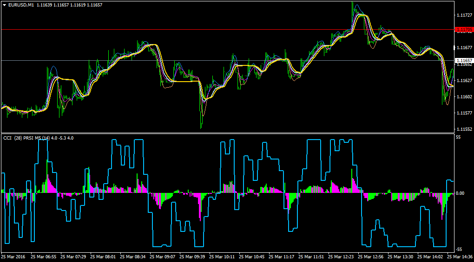Click the 25 Mar 08:01 time label
The height and width of the screenshot is (262, 474).
[103, 257]
